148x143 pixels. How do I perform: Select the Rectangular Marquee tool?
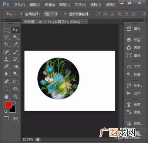point(6,30)
